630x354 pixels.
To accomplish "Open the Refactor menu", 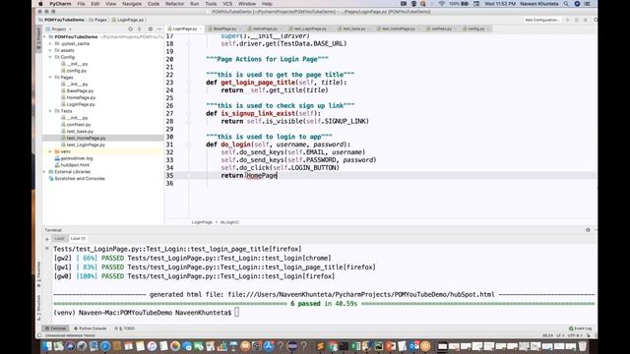I will [174, 4].
